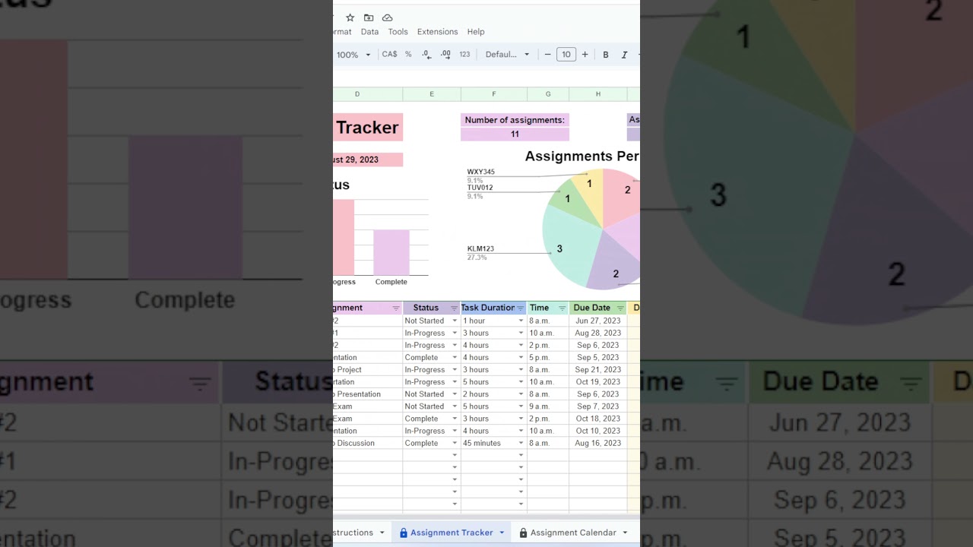Open Status dropdown in Aug 16, 2023 row

pos(455,444)
